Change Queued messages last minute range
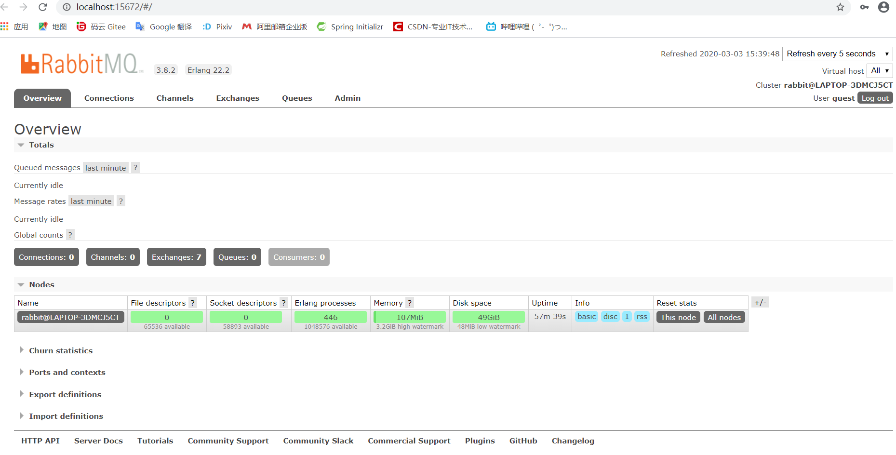 click(106, 168)
